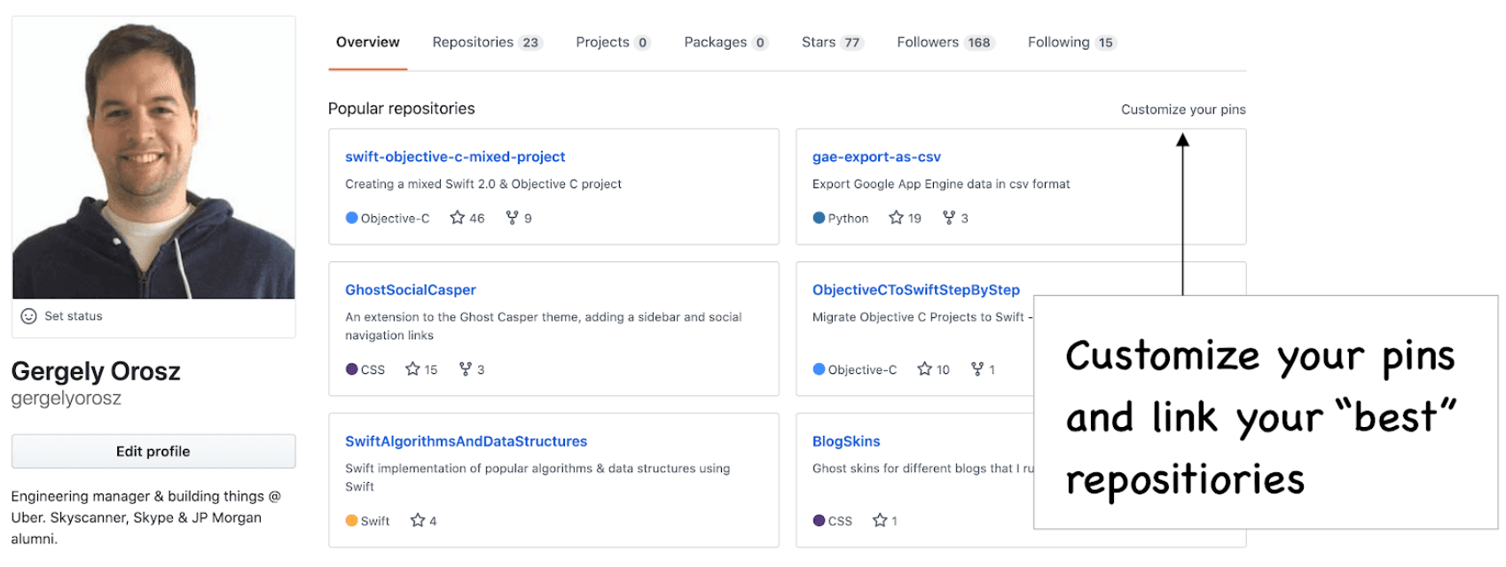Click Objective-C language dot on swift-objective-c-mixed-project
The height and width of the screenshot is (567, 1506).
pyautogui.click(x=352, y=218)
